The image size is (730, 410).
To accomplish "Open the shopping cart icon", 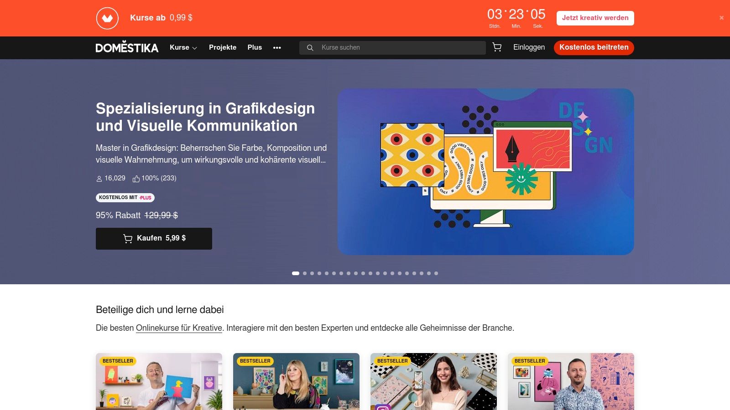I will pyautogui.click(x=497, y=47).
